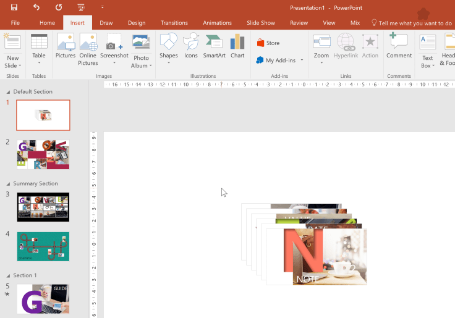Select slide 4 thumbnail with teal background
Image resolution: width=455 pixels, height=318 pixels.
[x=43, y=246]
